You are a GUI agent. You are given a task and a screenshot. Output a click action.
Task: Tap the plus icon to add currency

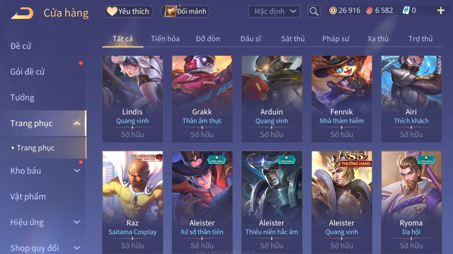pos(441,11)
